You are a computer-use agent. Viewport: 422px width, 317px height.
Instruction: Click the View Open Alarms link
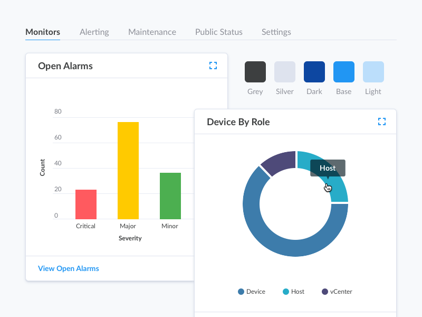[x=69, y=268]
